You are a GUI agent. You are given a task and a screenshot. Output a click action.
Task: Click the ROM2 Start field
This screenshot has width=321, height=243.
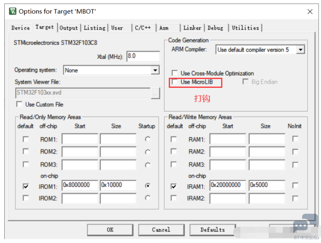click(x=80, y=152)
